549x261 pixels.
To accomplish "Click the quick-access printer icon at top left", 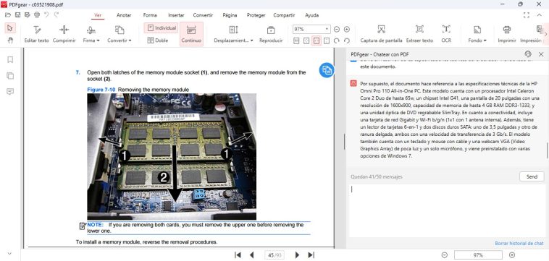I will 37,15.
